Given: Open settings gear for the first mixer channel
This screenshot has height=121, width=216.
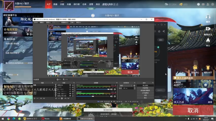Looking at the screenshot, I should (115, 89).
